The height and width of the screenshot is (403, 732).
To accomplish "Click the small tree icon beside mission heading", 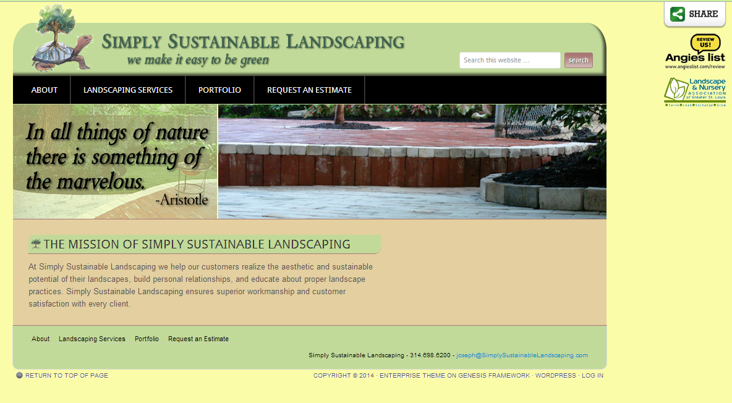I will (36, 244).
